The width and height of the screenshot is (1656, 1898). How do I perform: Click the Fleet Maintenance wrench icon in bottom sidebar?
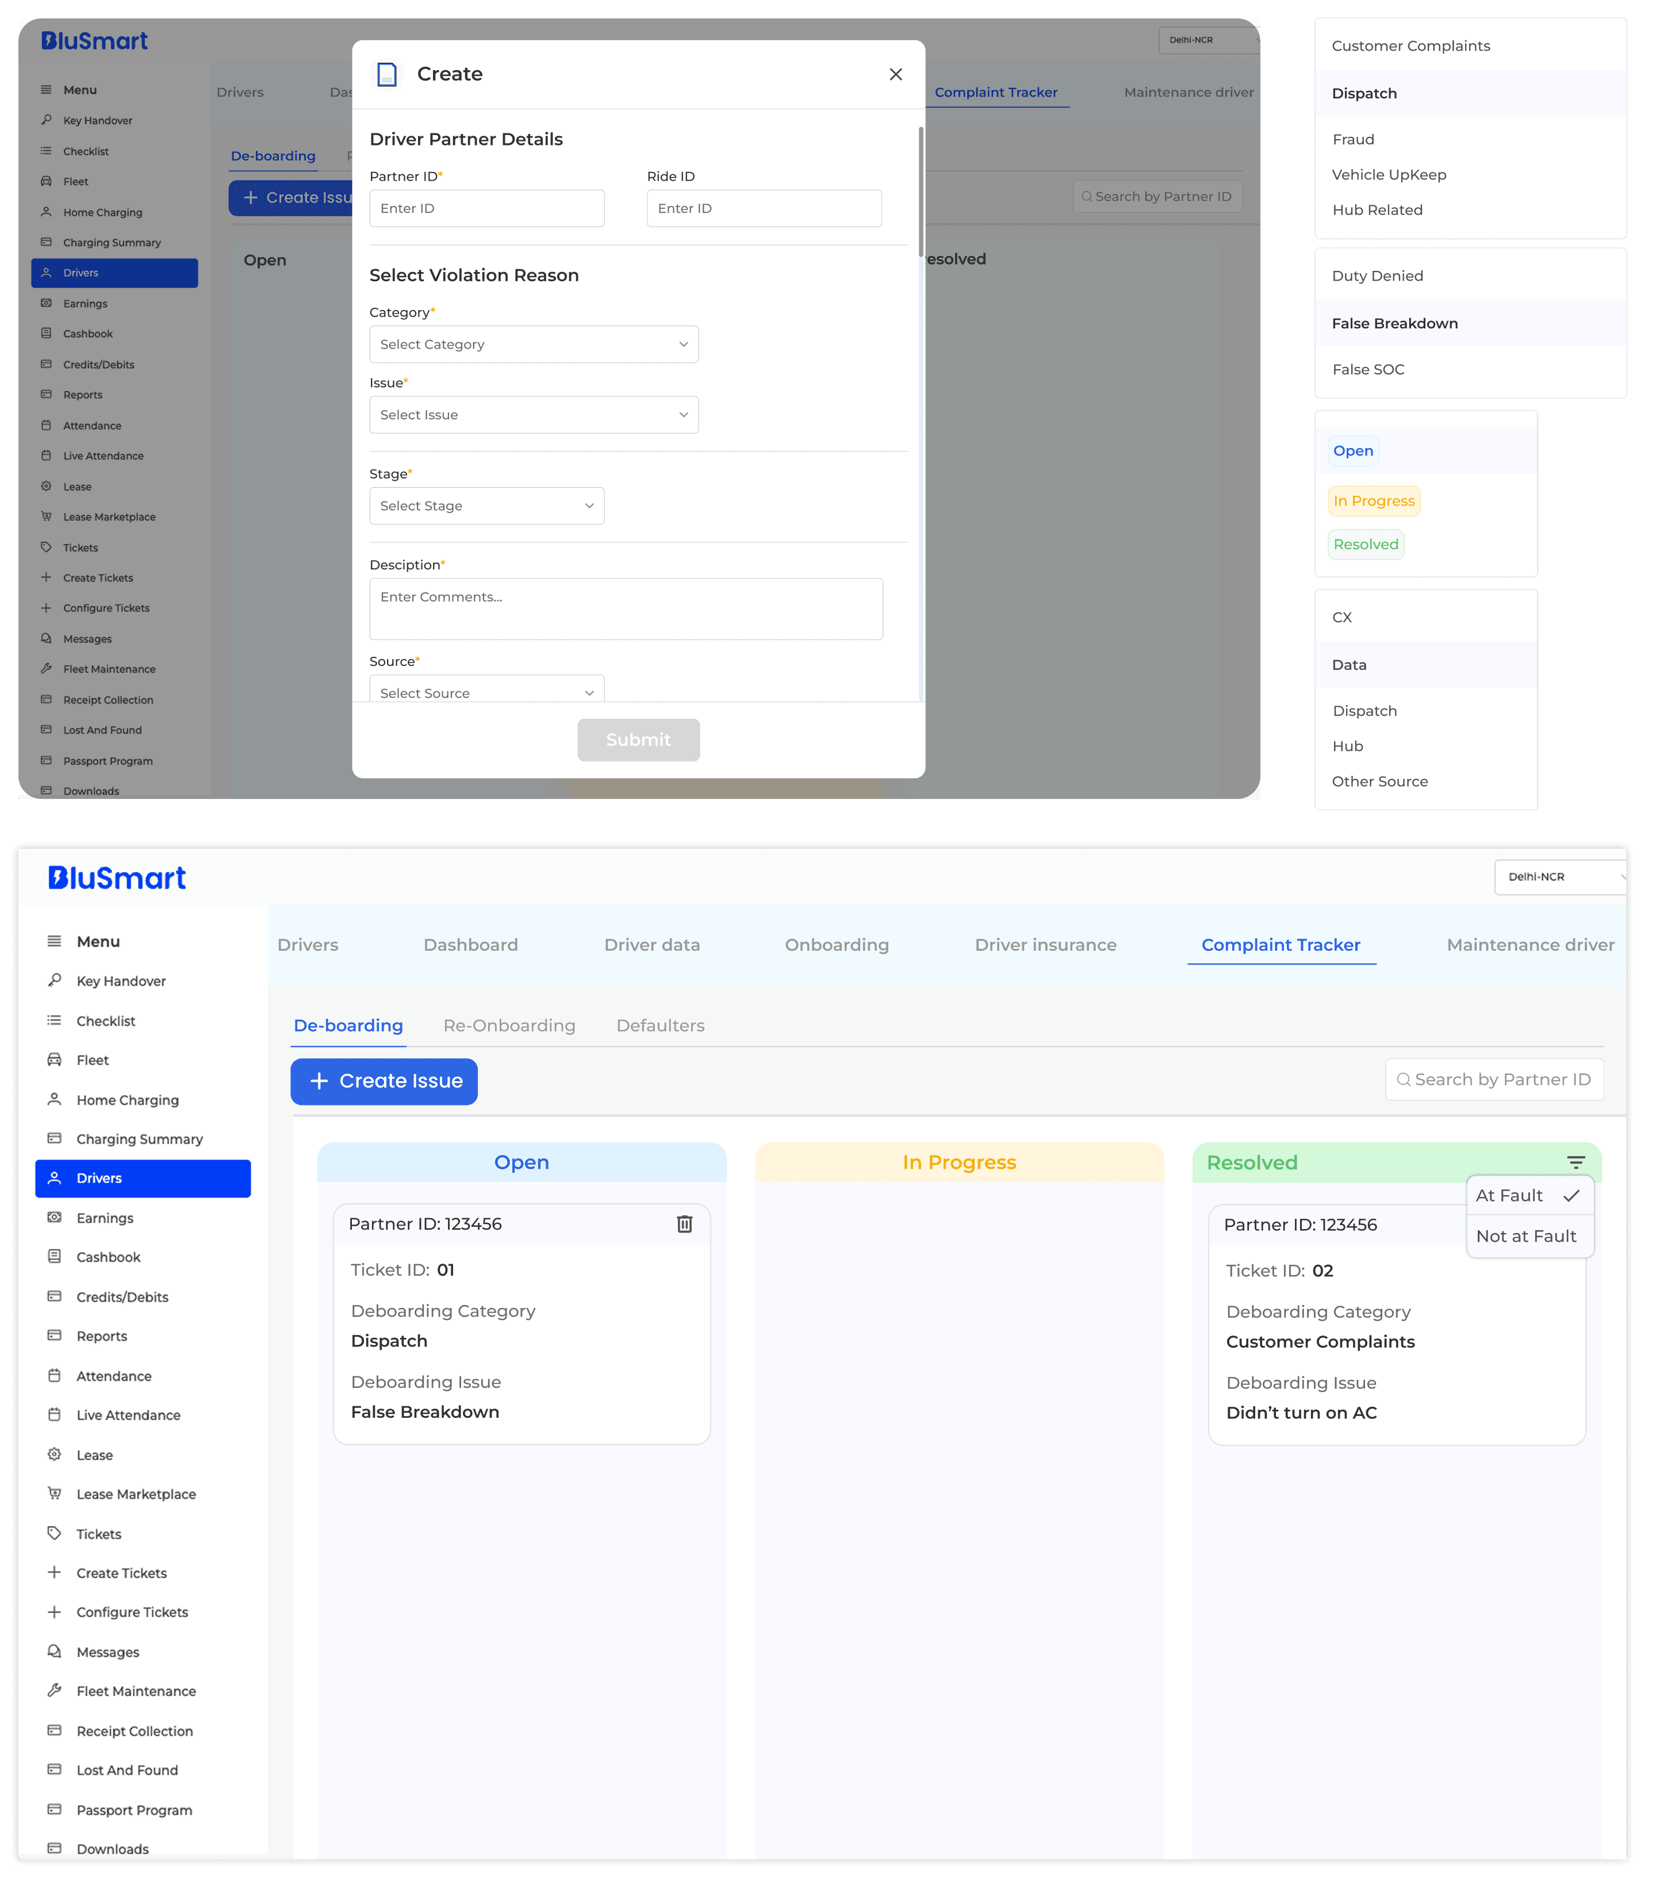pyautogui.click(x=55, y=1690)
